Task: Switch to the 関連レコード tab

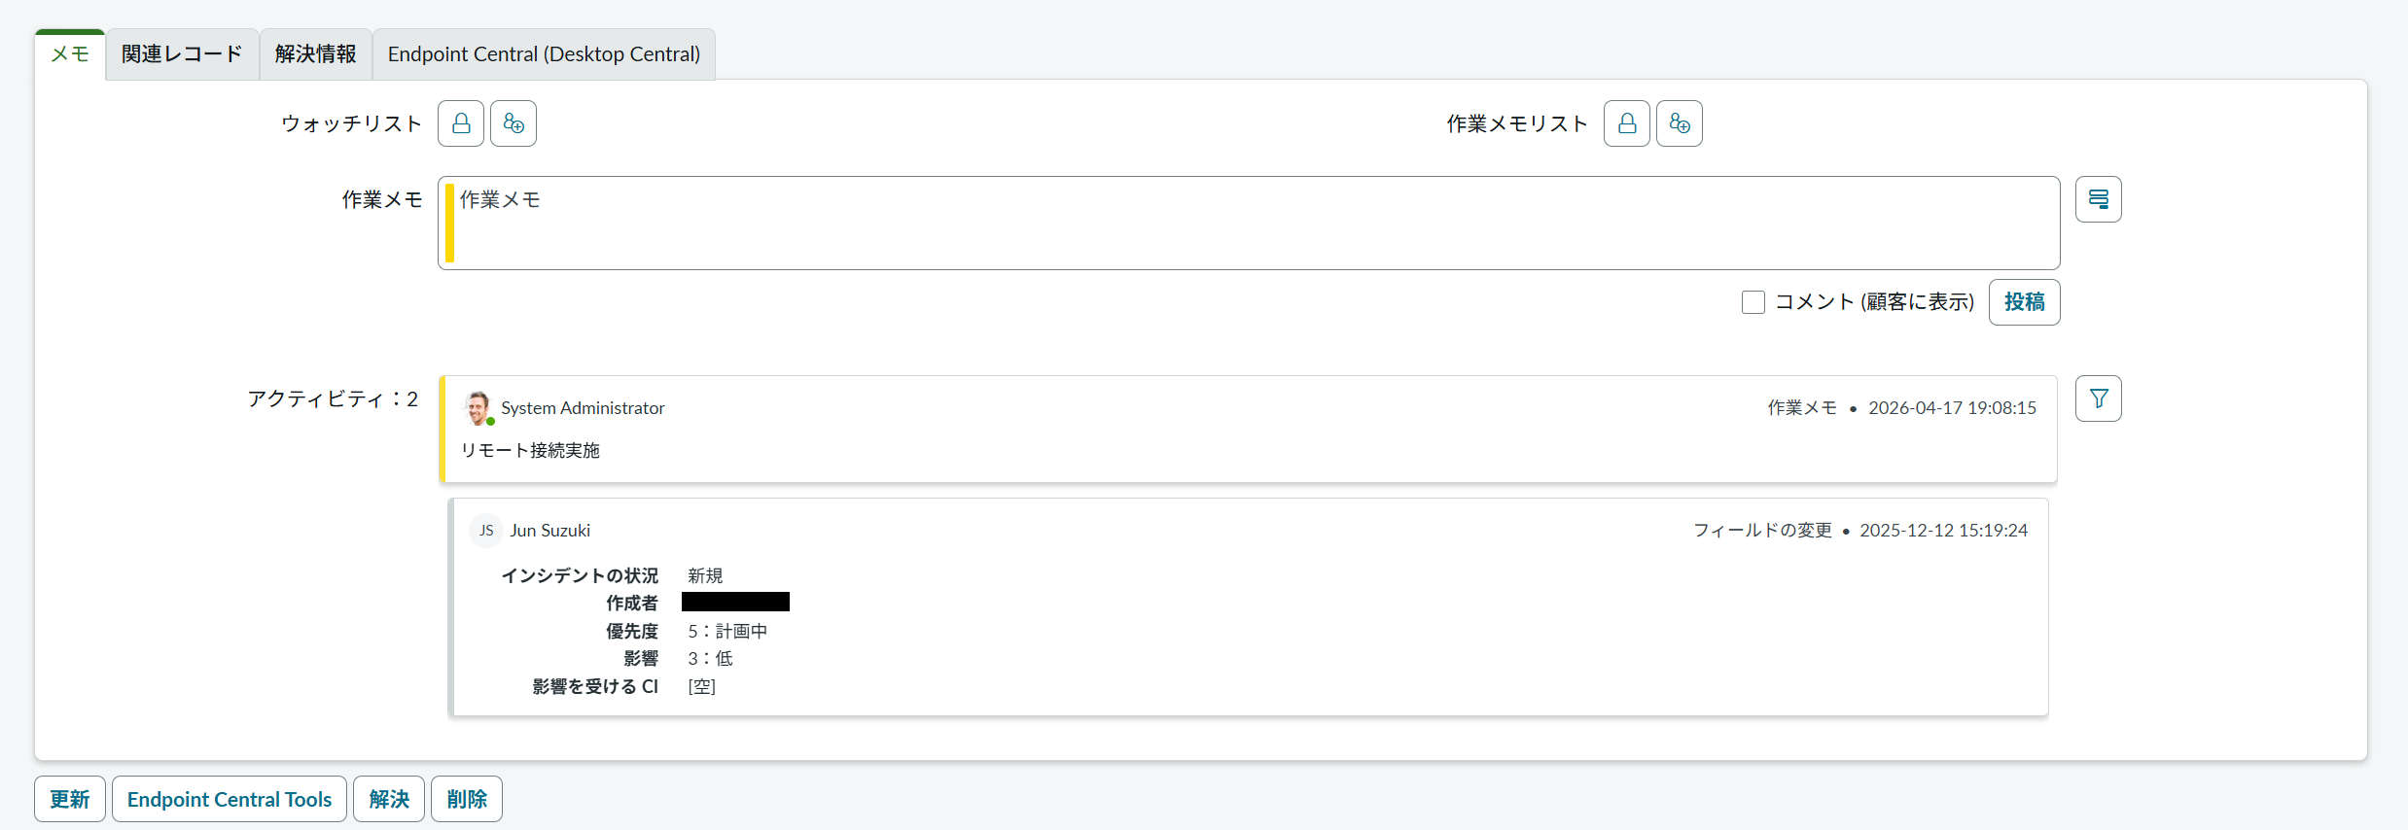Action: click(x=182, y=54)
